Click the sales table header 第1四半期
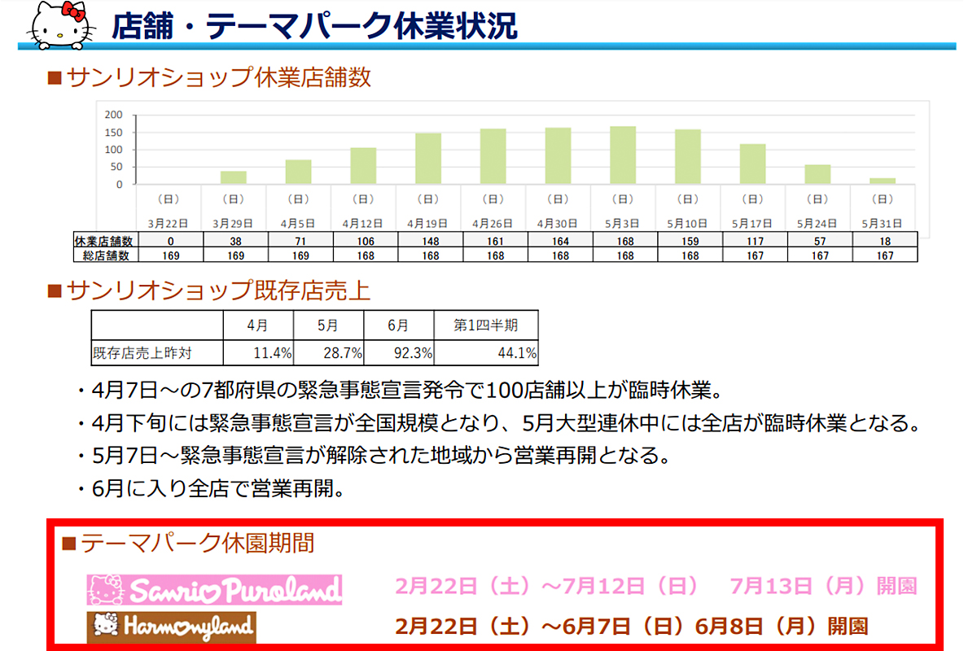This screenshot has height=651, width=977. 486,325
